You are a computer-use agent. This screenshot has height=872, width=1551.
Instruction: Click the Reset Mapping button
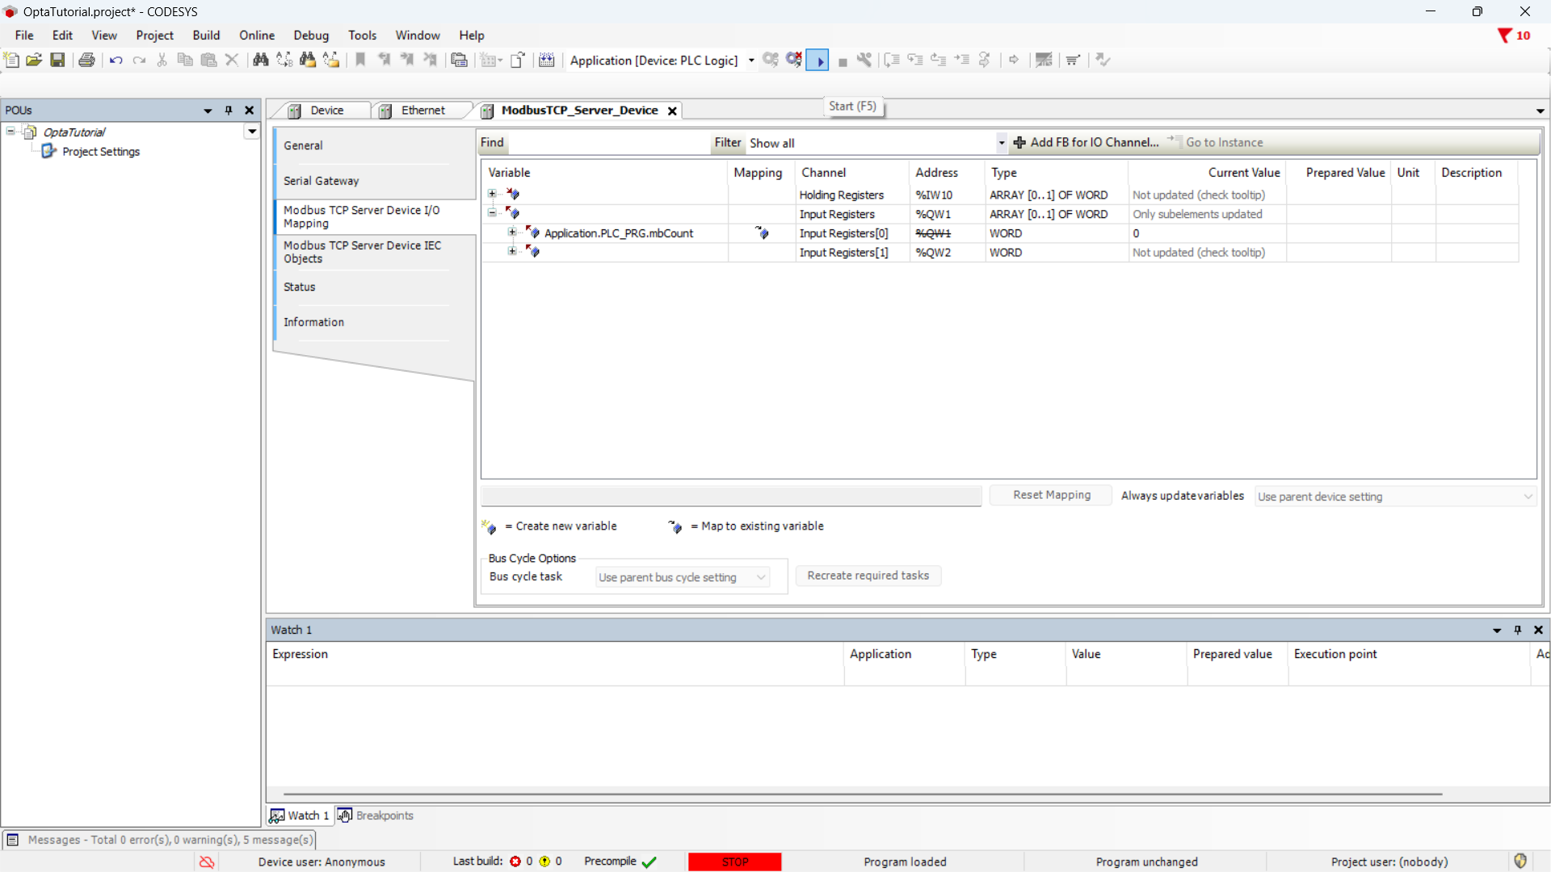pos(1051,495)
